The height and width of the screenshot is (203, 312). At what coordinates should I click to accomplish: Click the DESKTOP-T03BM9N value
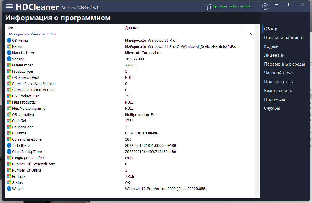coord(142,133)
